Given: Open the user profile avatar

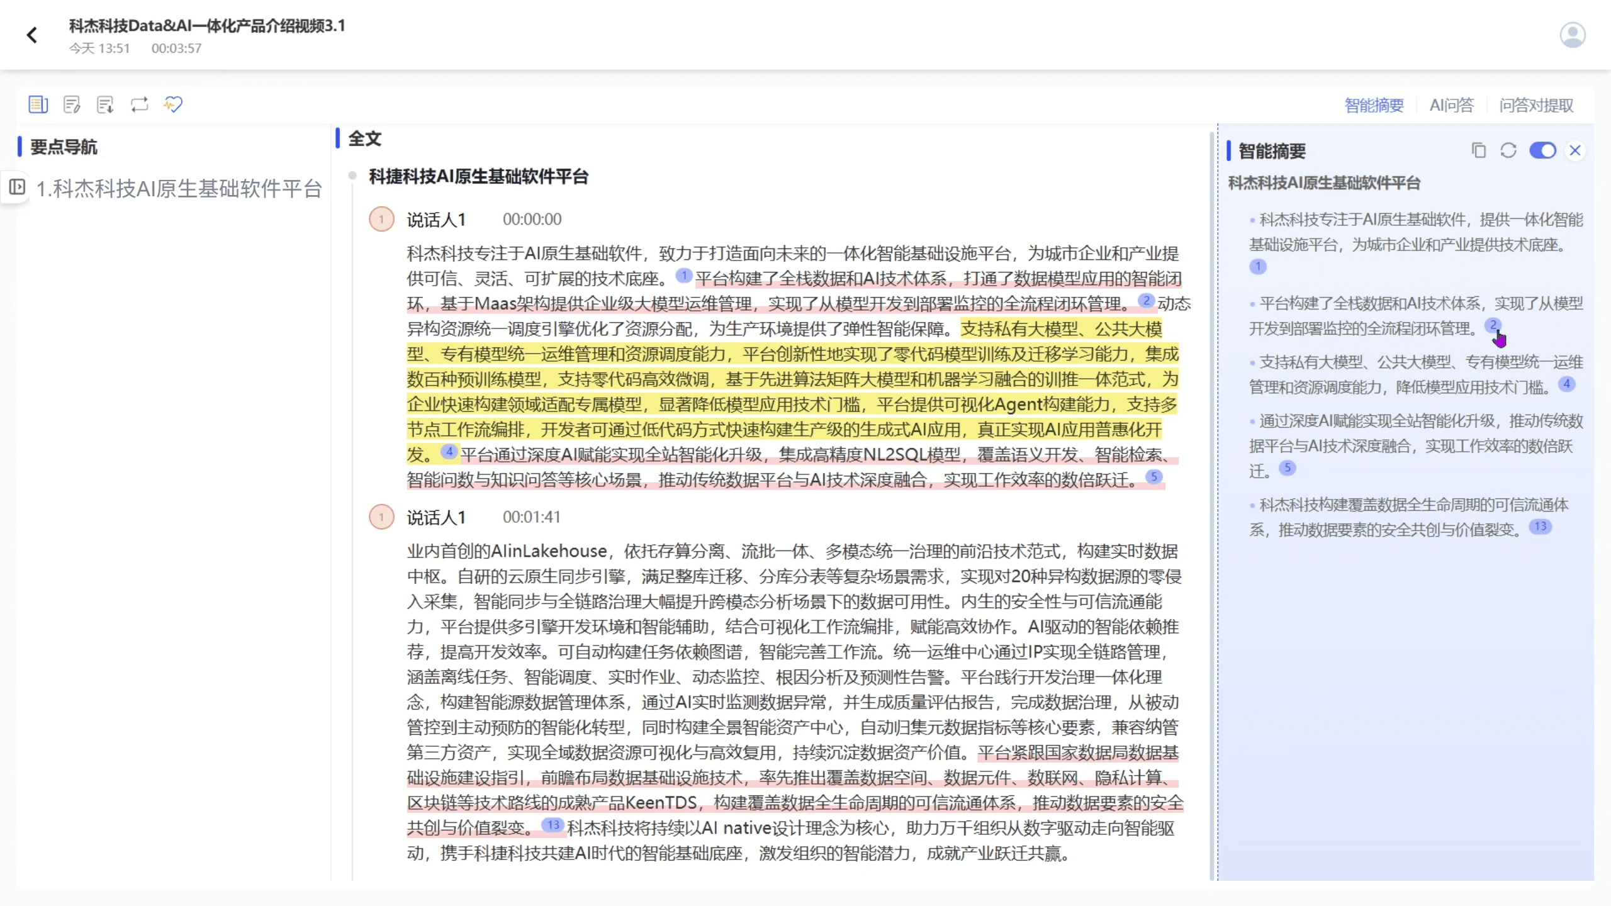Looking at the screenshot, I should 1572,35.
